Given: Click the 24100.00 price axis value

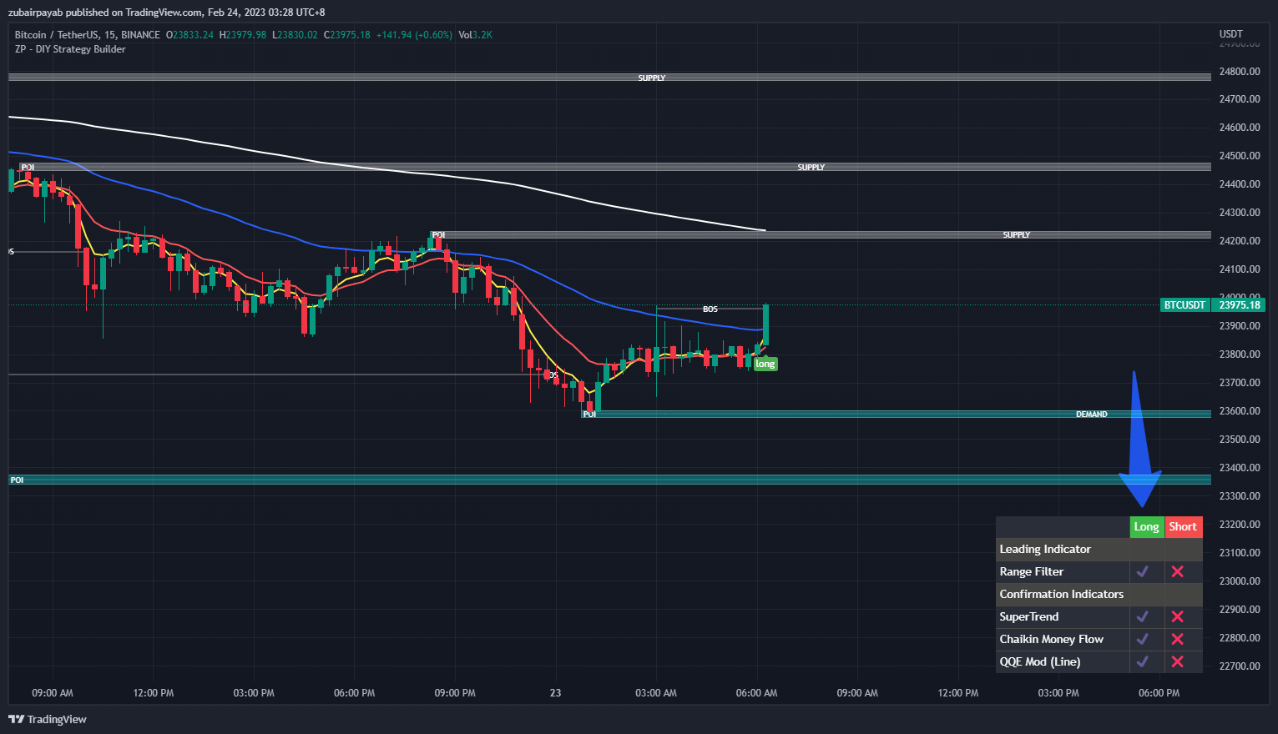Looking at the screenshot, I should point(1240,269).
